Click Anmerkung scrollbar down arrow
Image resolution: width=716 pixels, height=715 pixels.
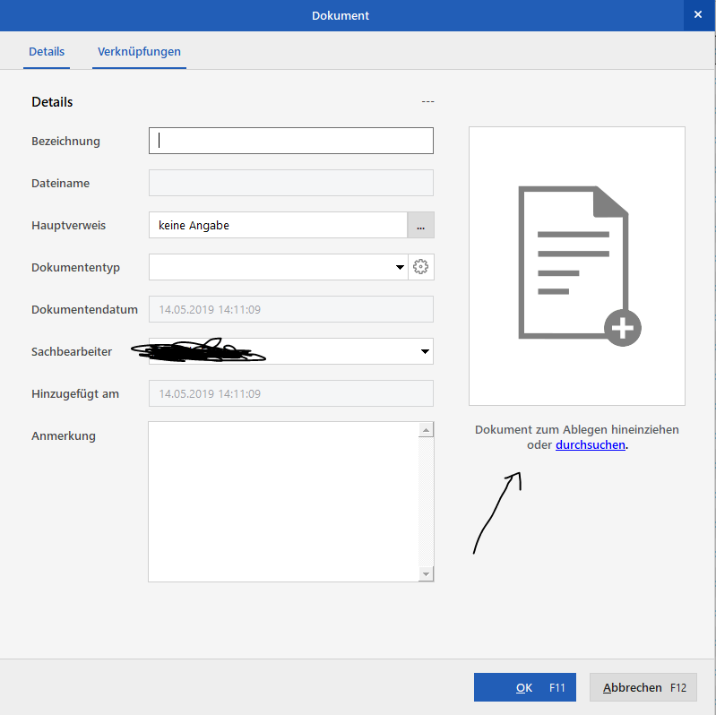tap(426, 574)
